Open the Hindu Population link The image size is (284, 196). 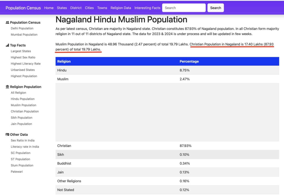pyautogui.click(x=23, y=99)
